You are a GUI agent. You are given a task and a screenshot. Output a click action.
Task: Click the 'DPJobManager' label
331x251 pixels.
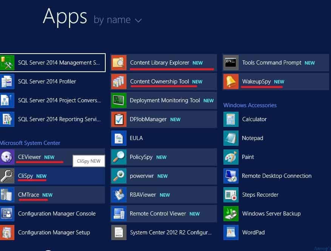(148, 120)
